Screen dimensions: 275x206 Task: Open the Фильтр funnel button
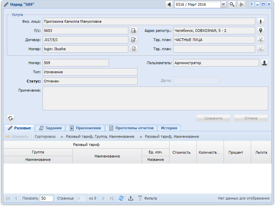(148, 198)
